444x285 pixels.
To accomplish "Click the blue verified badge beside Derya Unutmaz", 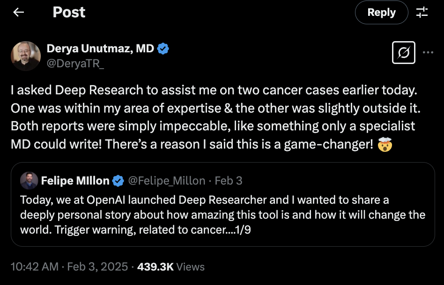I will tap(163, 49).
